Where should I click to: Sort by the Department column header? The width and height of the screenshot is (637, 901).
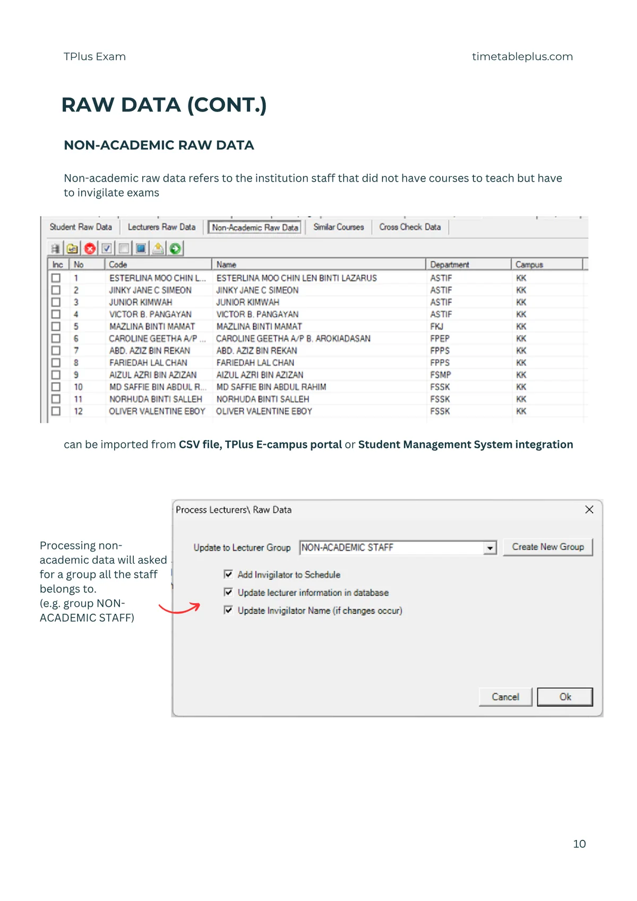tap(469, 264)
